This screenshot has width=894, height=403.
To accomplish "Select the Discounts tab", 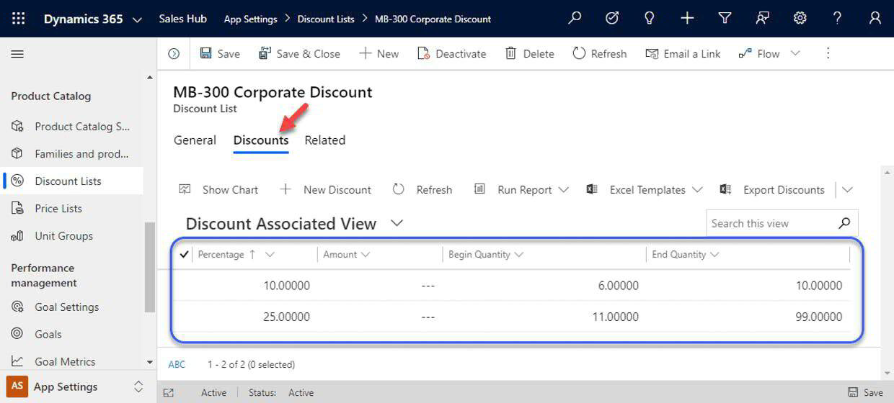I will (x=261, y=140).
